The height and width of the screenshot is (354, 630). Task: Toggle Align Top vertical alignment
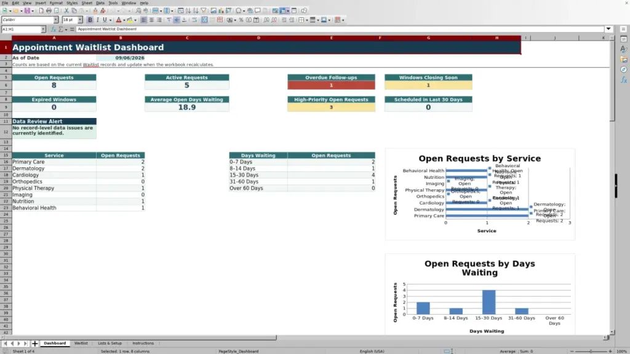pos(169,20)
